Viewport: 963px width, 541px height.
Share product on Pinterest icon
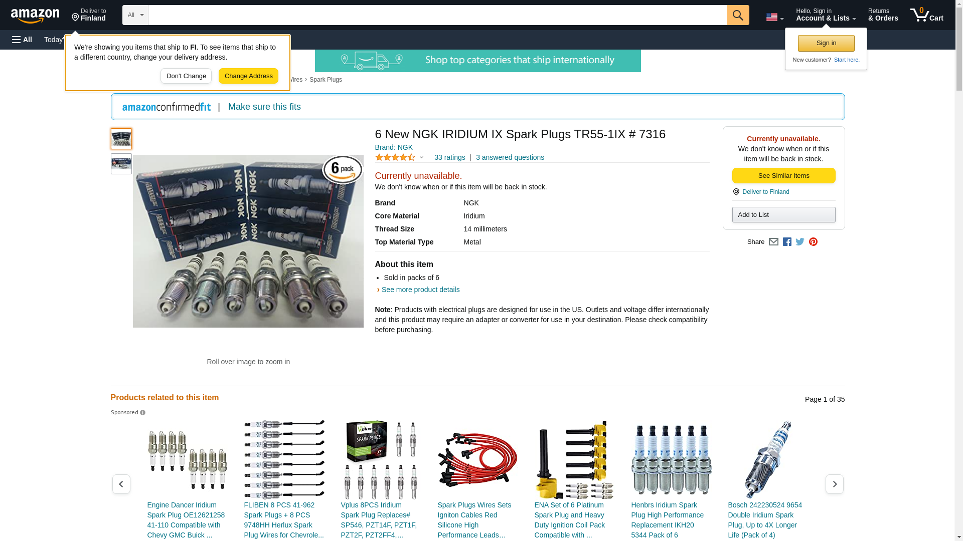point(813,242)
